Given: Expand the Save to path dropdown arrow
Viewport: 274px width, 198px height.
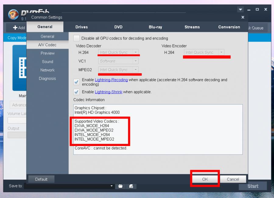Looking at the screenshot, I should coord(111,186).
